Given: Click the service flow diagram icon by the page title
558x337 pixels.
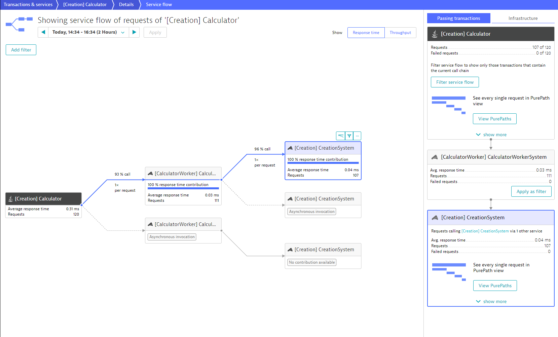Looking at the screenshot, I should tap(19, 24).
